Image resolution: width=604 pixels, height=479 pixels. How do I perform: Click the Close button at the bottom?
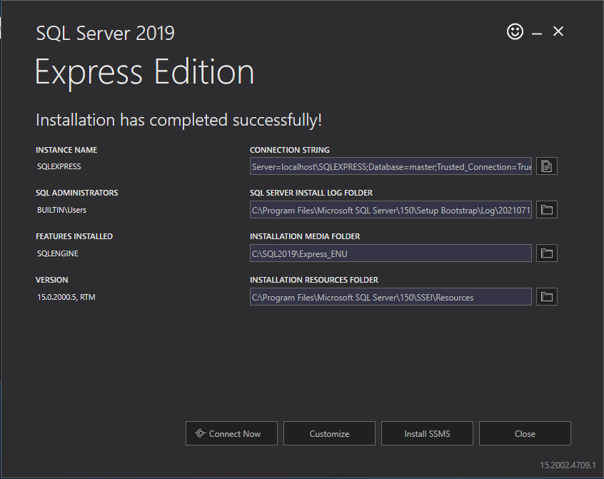[525, 433]
